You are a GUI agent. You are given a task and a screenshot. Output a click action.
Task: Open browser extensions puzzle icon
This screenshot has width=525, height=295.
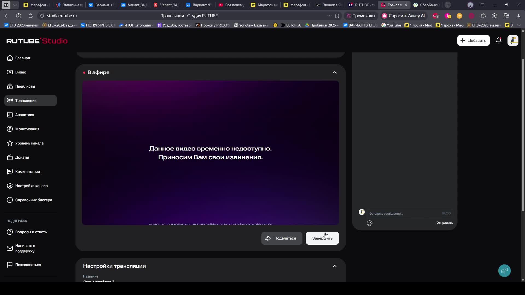(483, 16)
